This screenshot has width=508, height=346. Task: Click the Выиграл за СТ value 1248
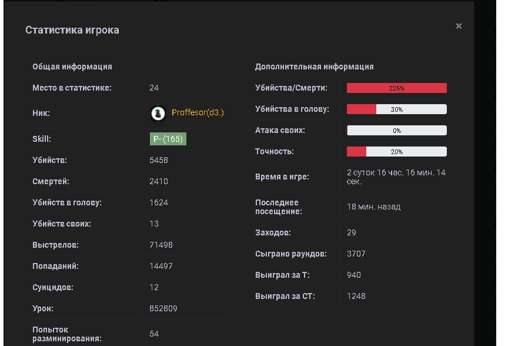click(x=356, y=296)
